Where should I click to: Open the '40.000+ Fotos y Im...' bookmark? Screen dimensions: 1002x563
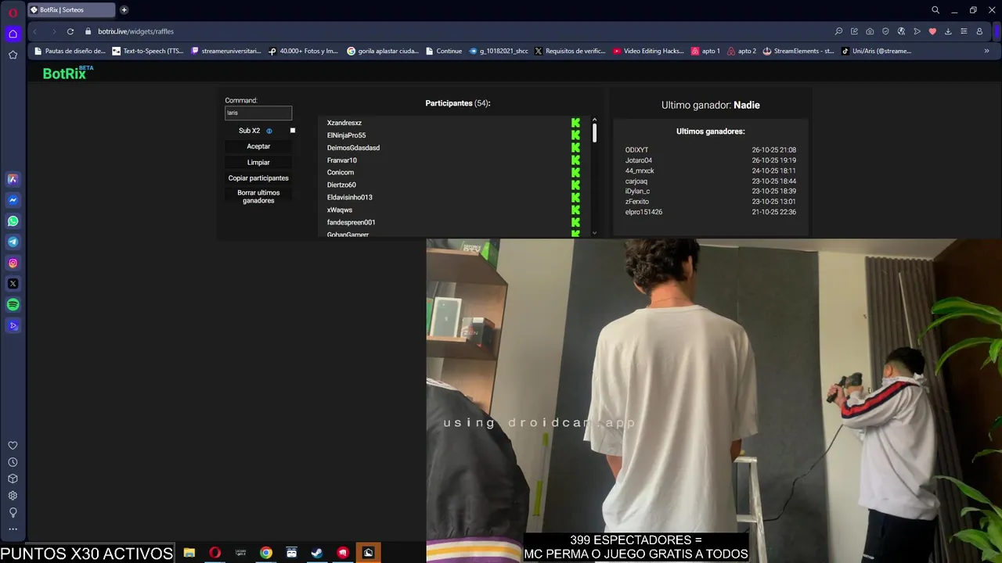pos(304,51)
